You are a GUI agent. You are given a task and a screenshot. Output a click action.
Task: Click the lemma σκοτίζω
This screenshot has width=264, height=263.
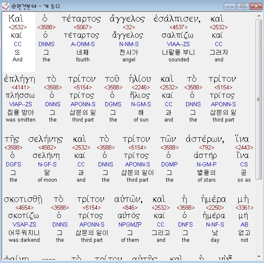(x=23, y=216)
